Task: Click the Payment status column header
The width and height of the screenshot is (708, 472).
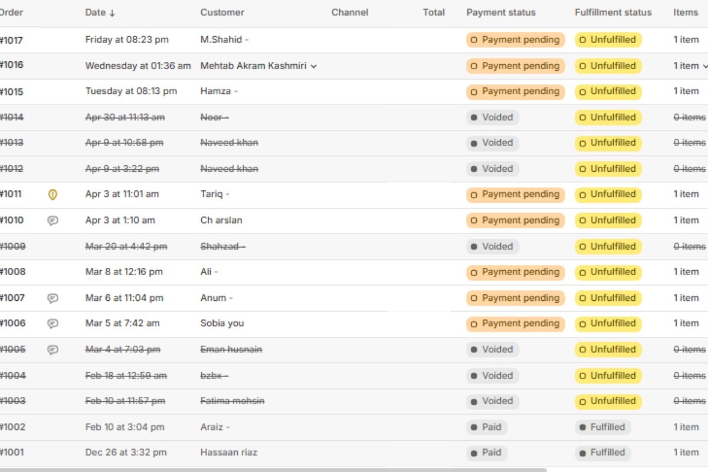Action: (501, 12)
